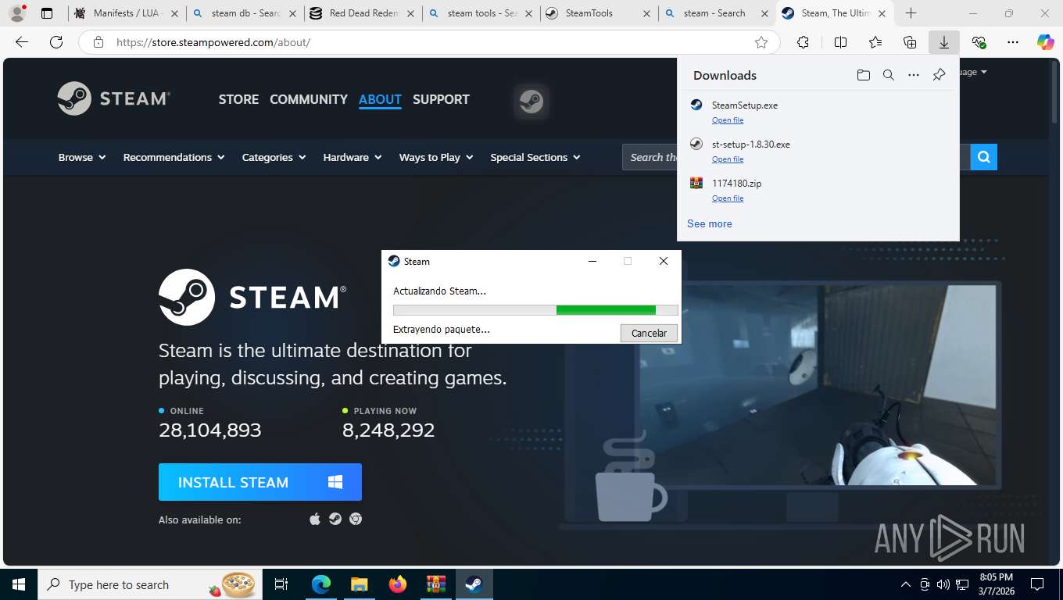
Task: Open the STORE menu item
Action: click(238, 99)
